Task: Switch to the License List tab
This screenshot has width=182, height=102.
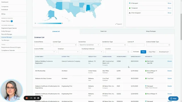Action: (56, 31)
